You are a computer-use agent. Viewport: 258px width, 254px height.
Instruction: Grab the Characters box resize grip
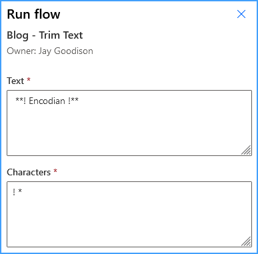(246, 241)
